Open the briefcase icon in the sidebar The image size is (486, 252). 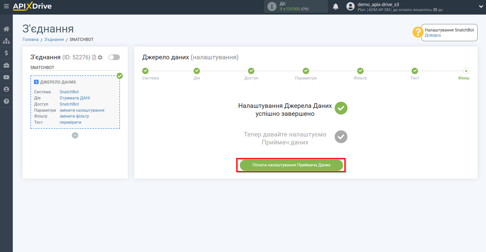click(6, 65)
